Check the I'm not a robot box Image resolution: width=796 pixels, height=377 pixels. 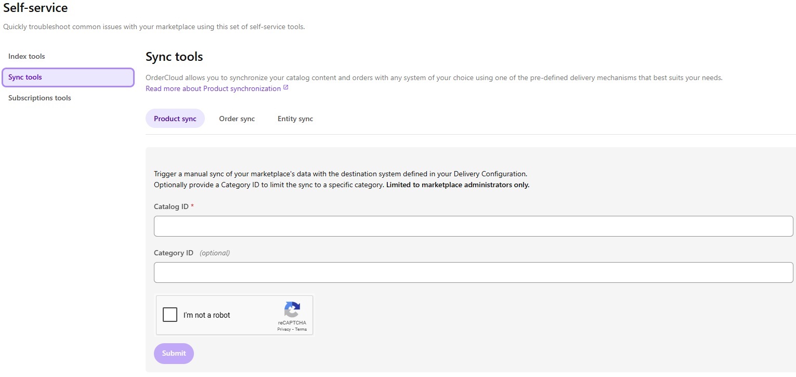coord(170,315)
